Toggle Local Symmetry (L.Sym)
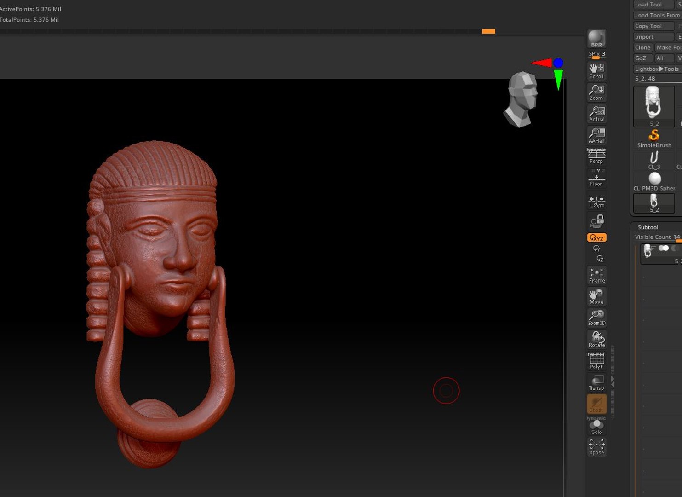This screenshot has width=682, height=497. tap(596, 201)
